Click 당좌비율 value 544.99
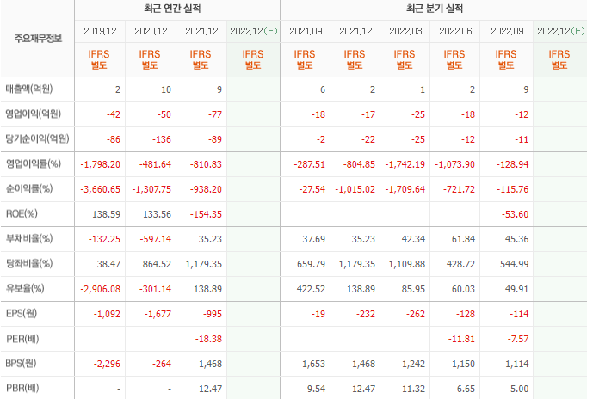Image resolution: width=593 pixels, height=399 pixels. pyautogui.click(x=515, y=265)
